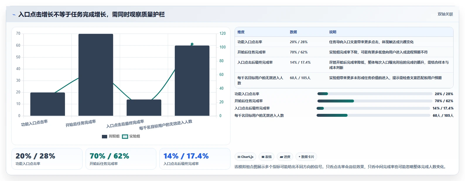This screenshot has height=181, width=465.
Task: Click table cell 20% / 28%
Action: (299, 42)
